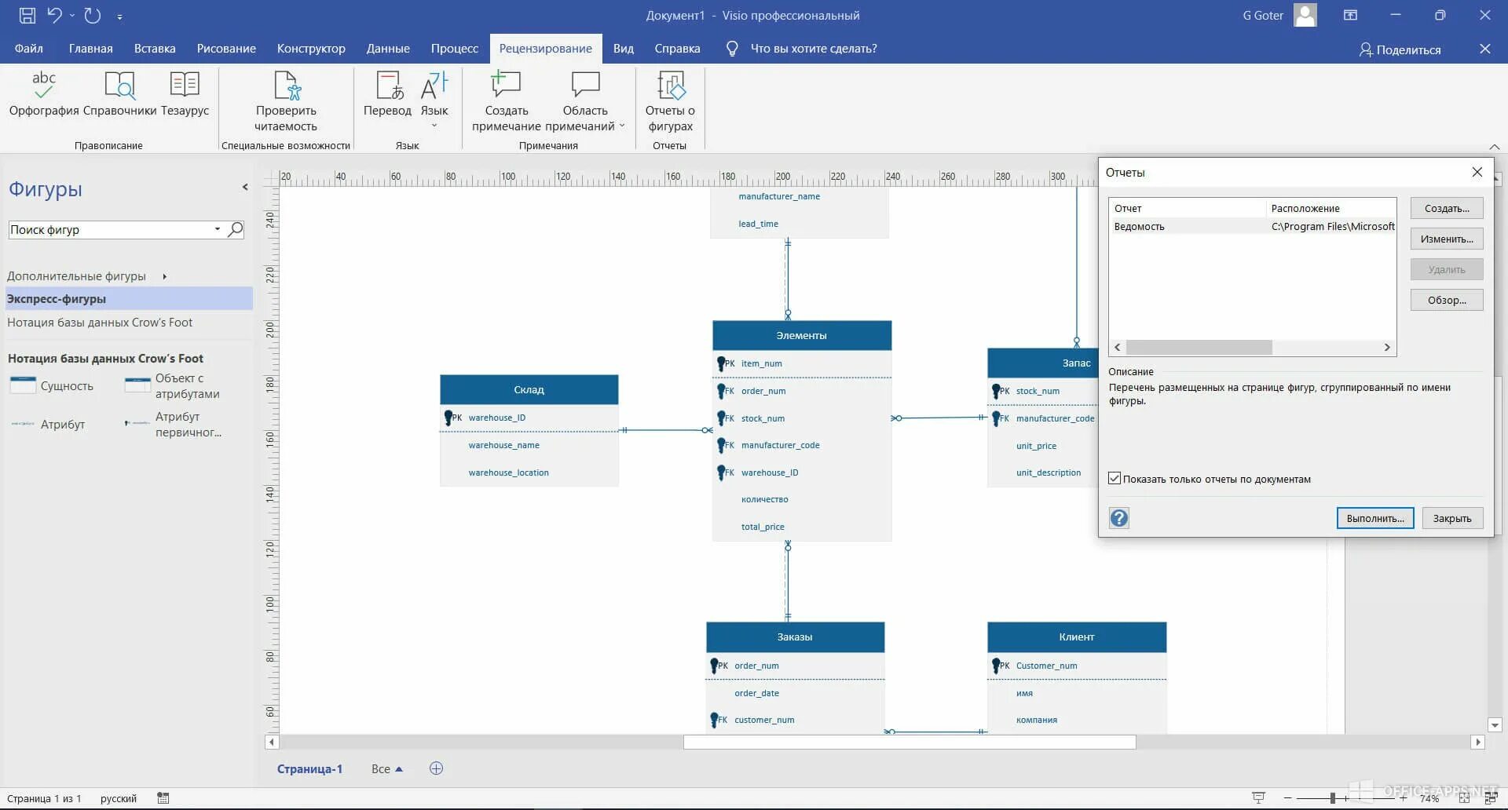Screen dimensions: 1508x810
Task: Click Закрыть button in Отчеты dialog
Action: (1452, 519)
